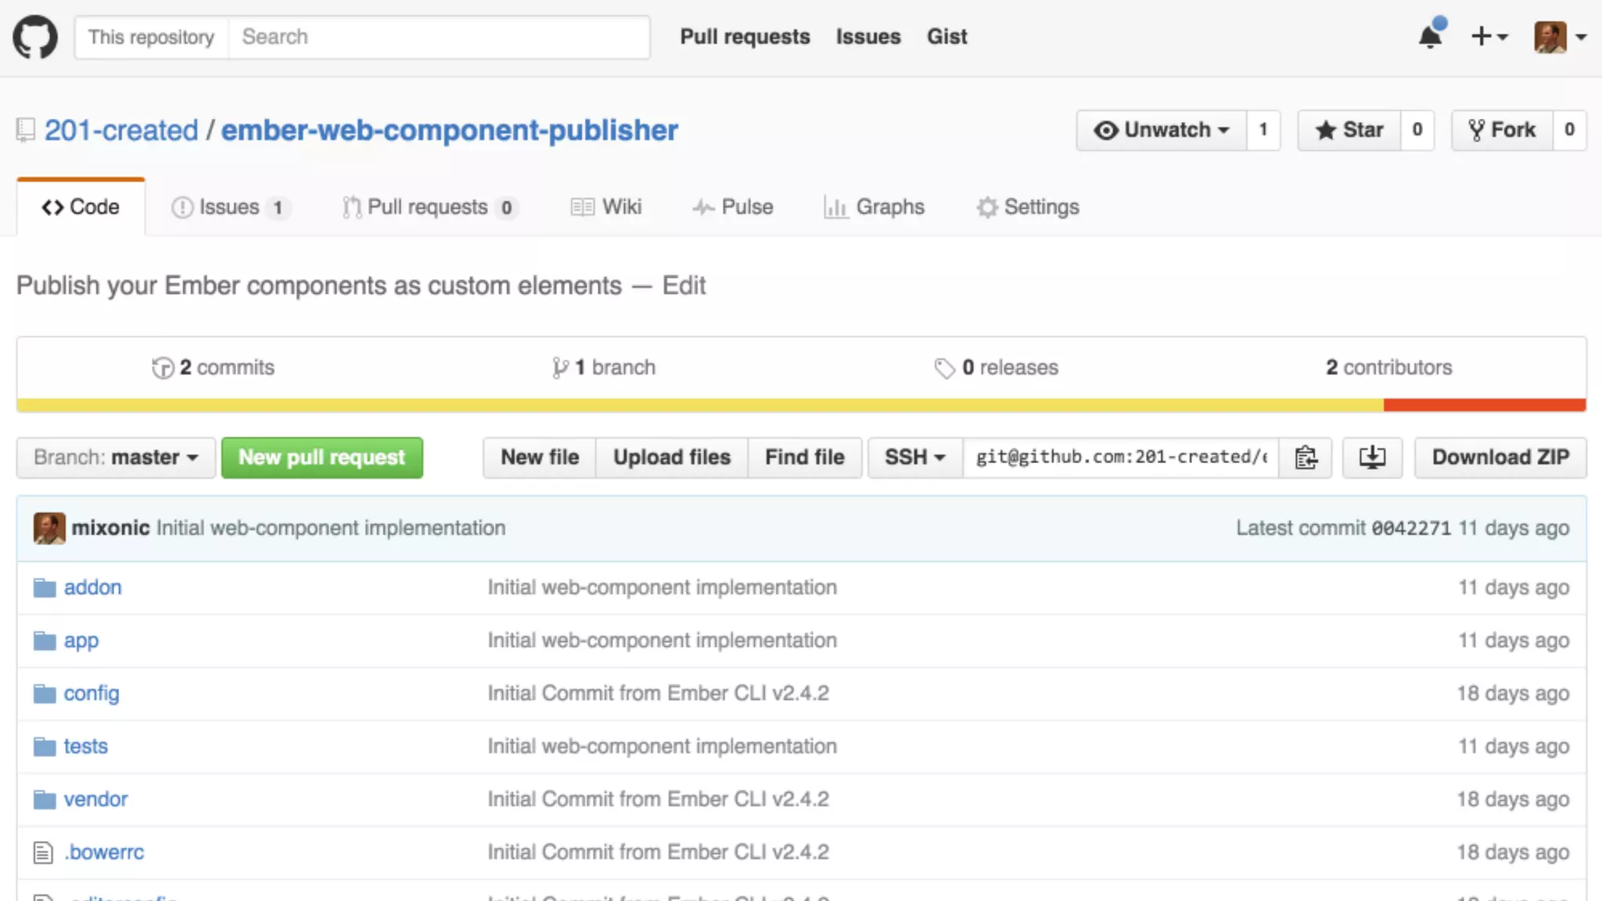Screen dimensions: 1602x901
Task: Click mixonic's commit avatar thumbnail
Action: (x=49, y=528)
